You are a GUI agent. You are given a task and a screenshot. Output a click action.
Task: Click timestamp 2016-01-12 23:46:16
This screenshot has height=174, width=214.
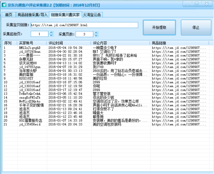pos(66,113)
